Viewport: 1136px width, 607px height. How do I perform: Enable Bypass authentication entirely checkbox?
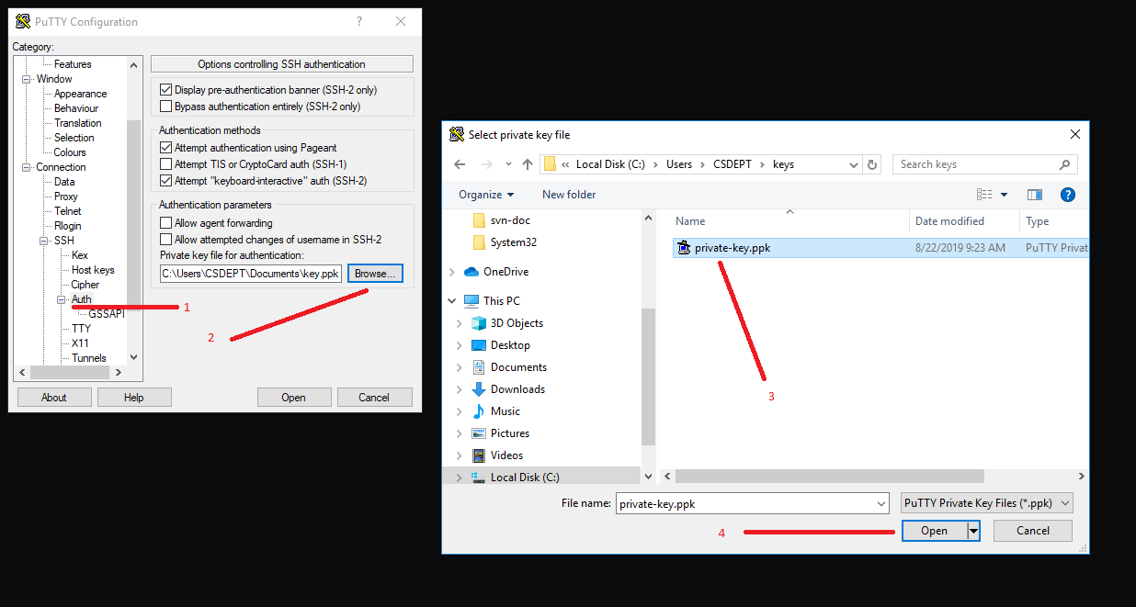pos(166,107)
